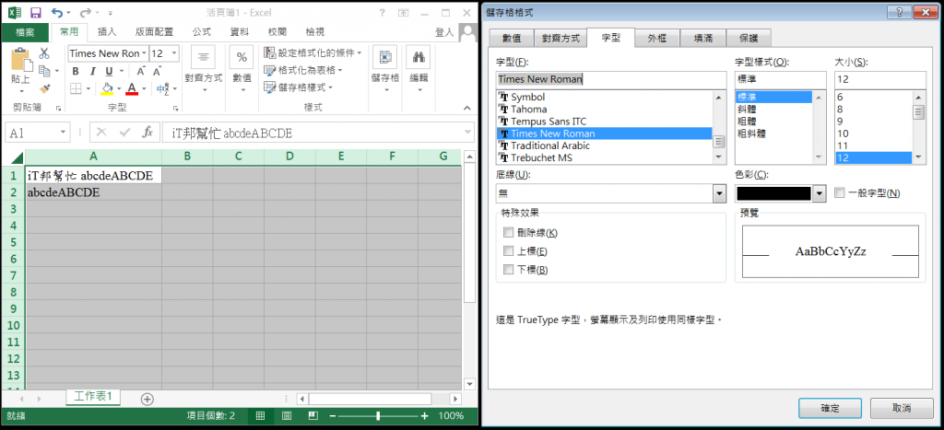Increase font size with the larger A
The height and width of the screenshot is (430, 944).
click(x=140, y=72)
